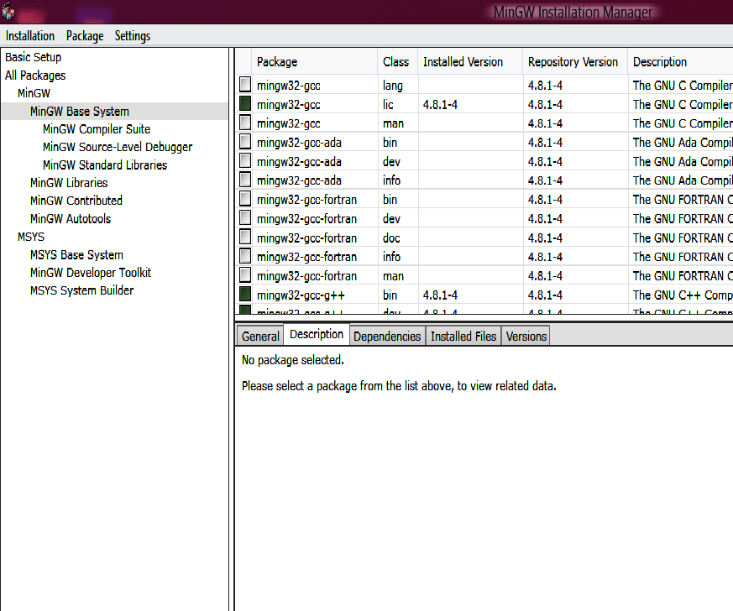Mark checkbox for mingw32-gcc-ada info package

tap(245, 180)
